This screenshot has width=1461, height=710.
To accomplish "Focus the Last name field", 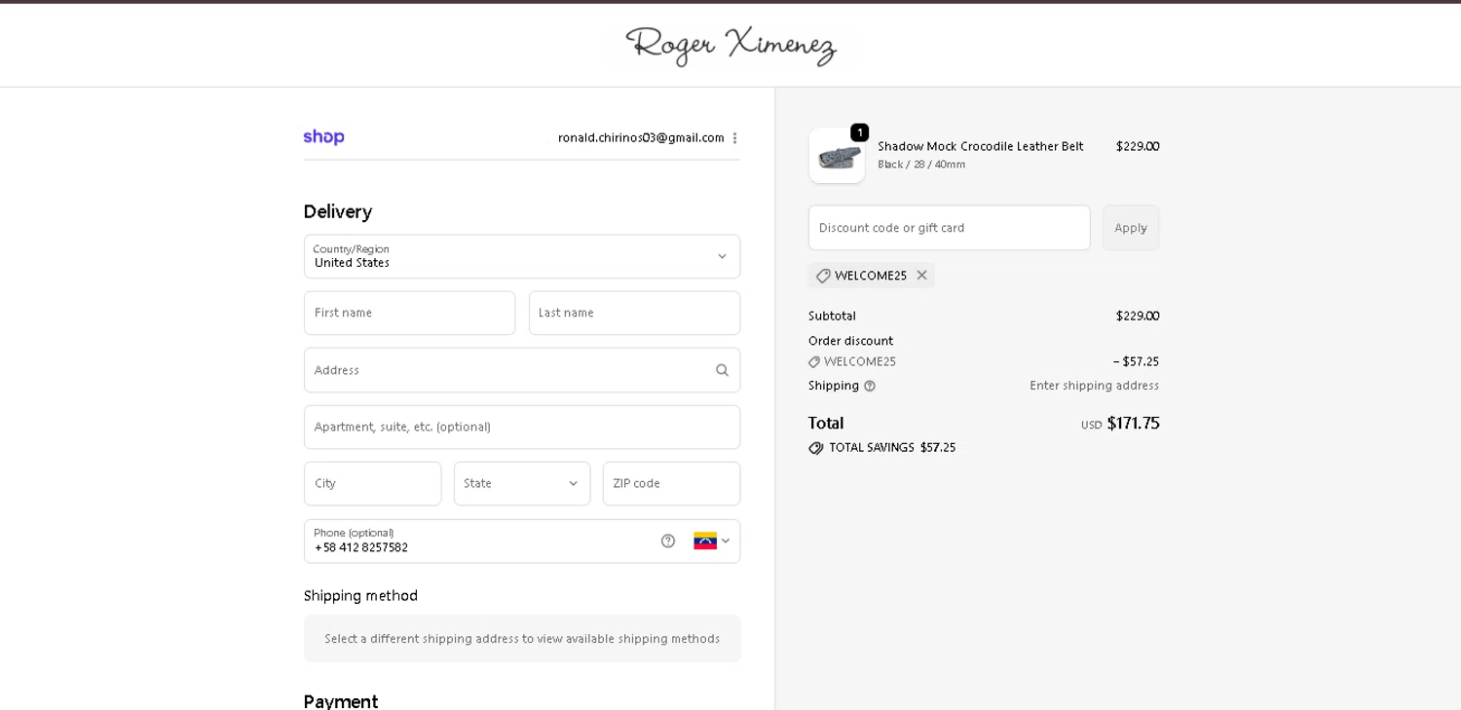I will coord(634,313).
